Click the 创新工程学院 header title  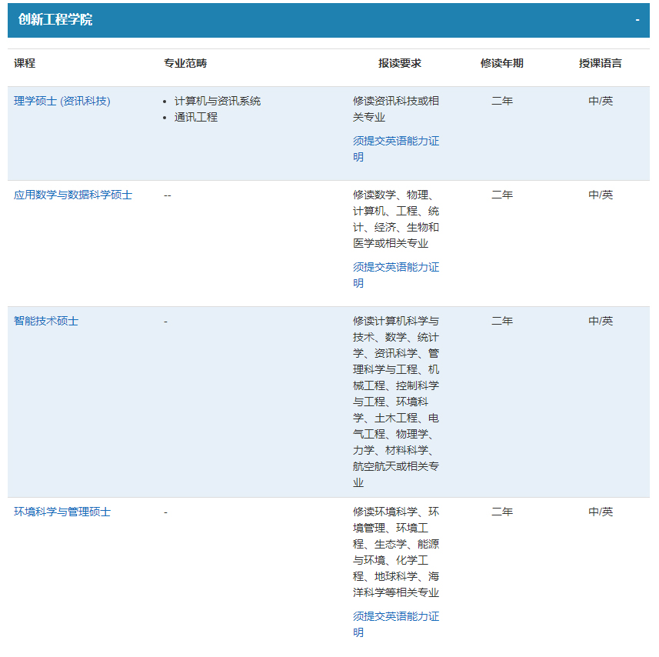(x=55, y=20)
